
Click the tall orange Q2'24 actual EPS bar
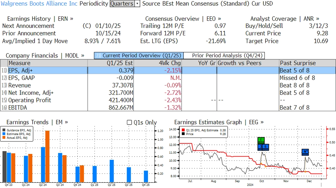47,156
